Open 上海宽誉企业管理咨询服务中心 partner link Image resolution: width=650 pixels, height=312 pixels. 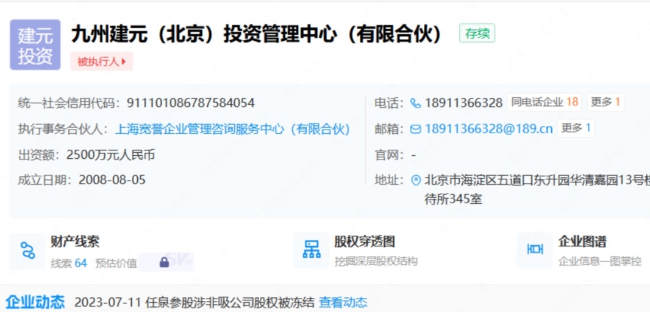[232, 130]
